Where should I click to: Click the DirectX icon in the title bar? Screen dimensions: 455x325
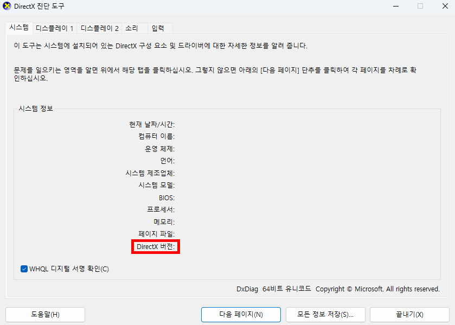(7, 6)
